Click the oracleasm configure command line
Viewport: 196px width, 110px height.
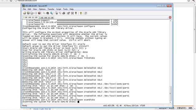[x=59, y=26]
